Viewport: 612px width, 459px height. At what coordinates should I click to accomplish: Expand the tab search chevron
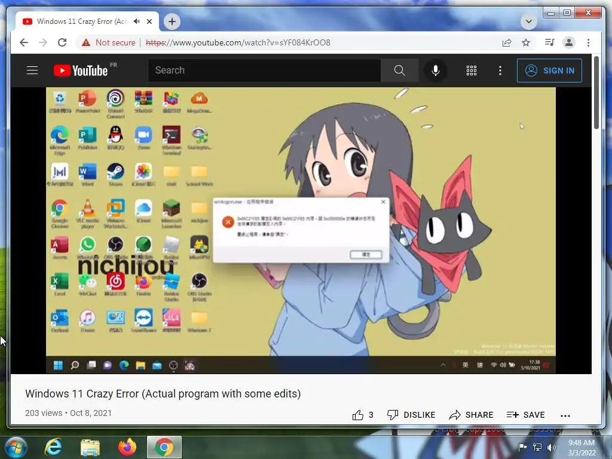(x=528, y=22)
